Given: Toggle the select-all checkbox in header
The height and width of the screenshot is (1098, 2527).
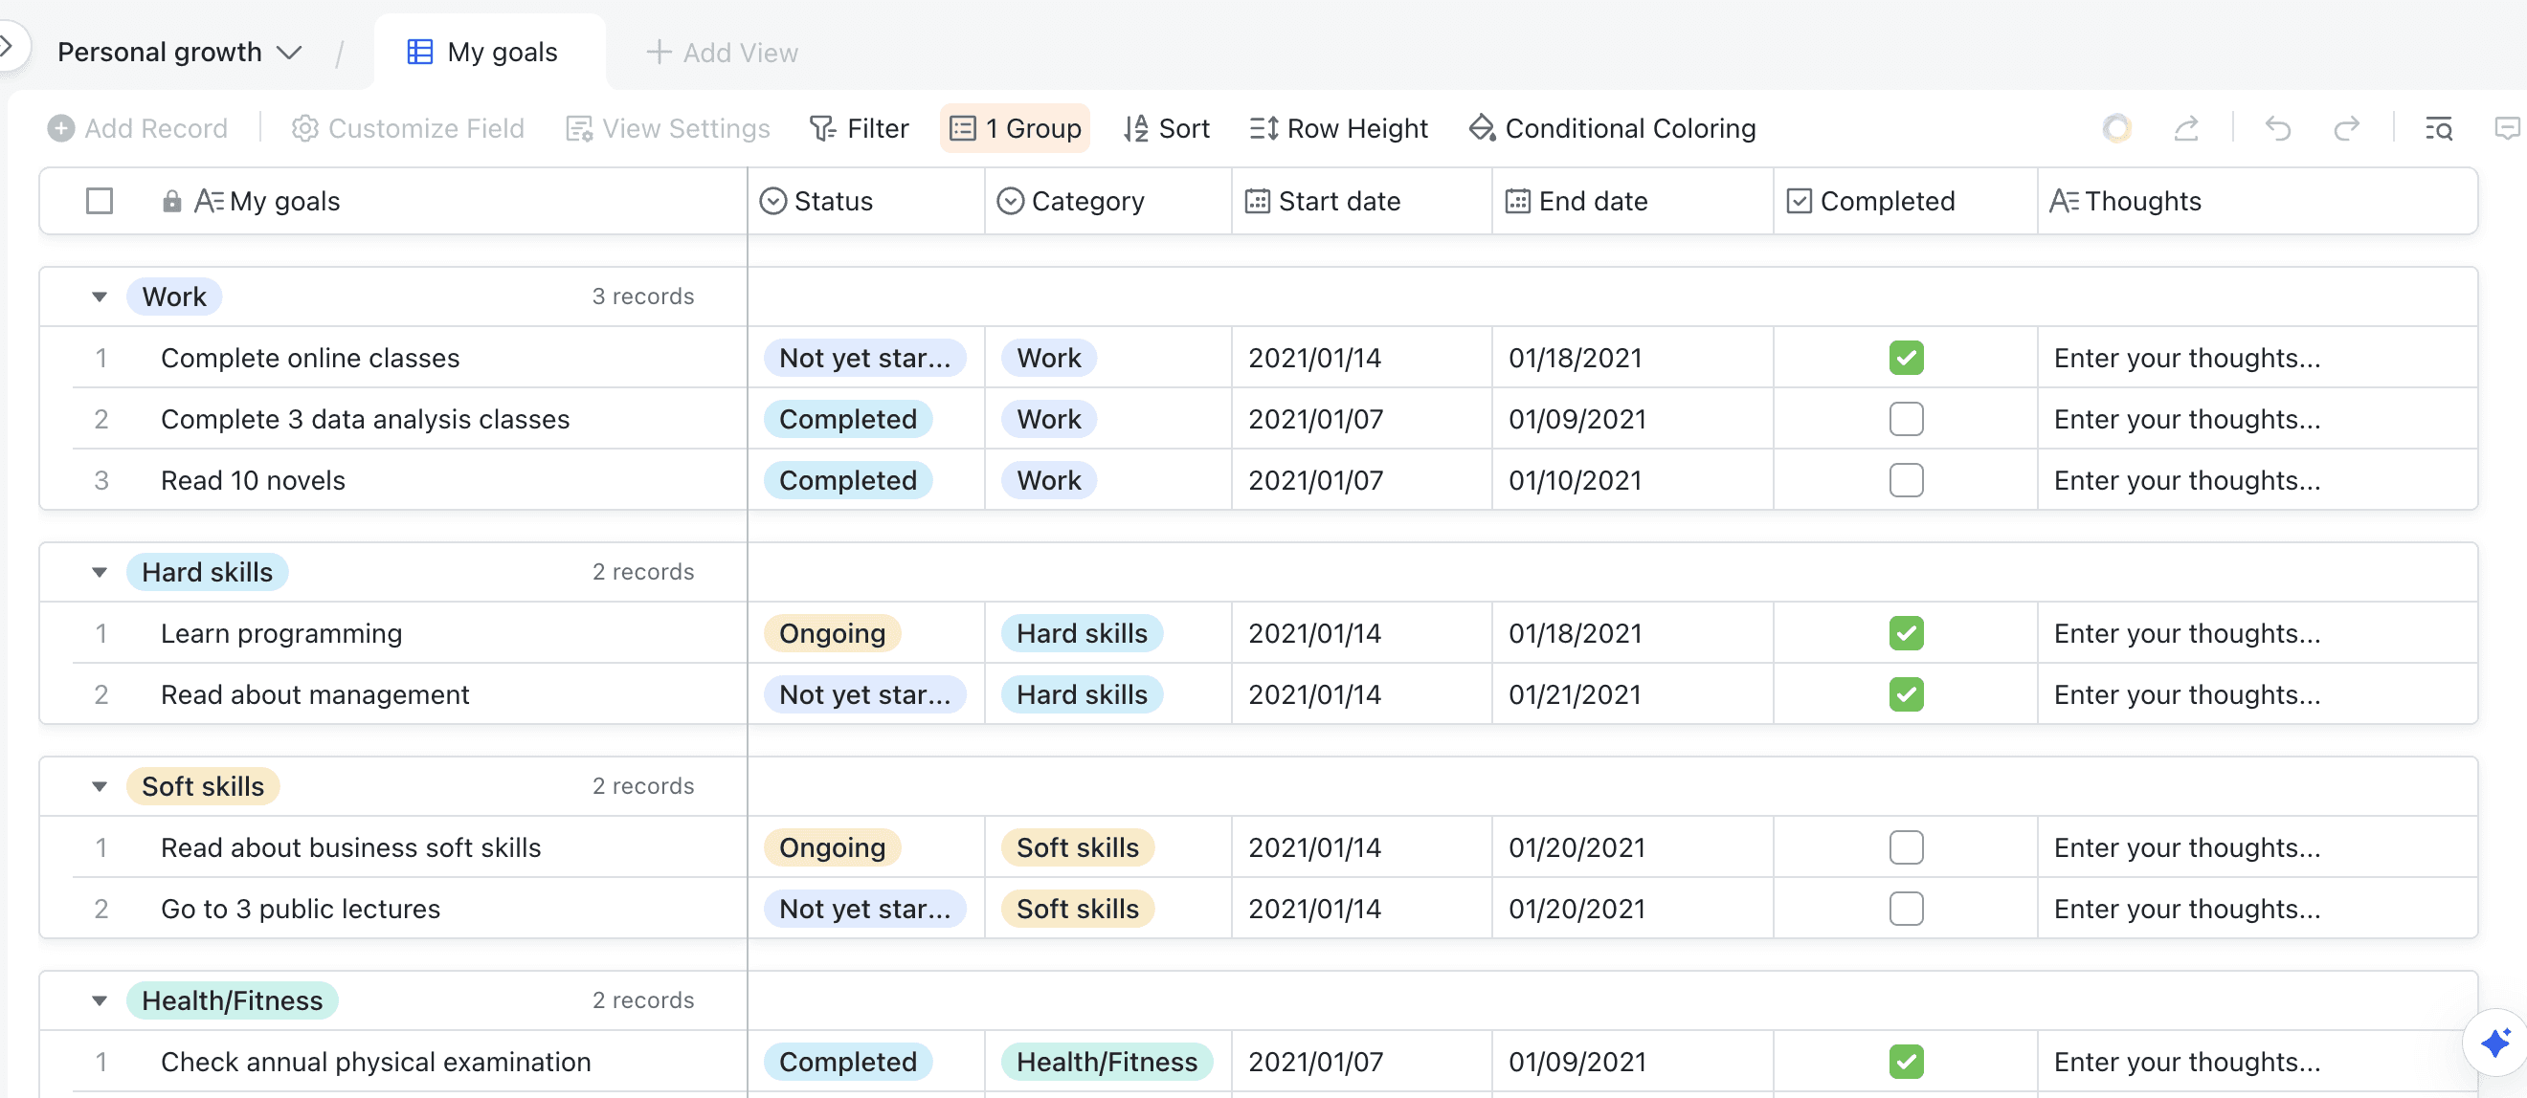Looking at the screenshot, I should pyautogui.click(x=100, y=201).
